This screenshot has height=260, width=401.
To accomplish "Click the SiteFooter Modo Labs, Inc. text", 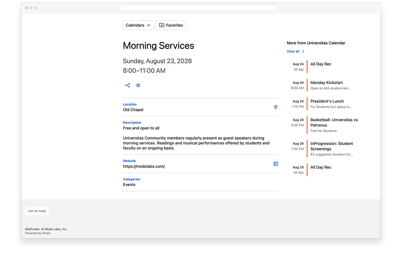I will click(x=46, y=229).
